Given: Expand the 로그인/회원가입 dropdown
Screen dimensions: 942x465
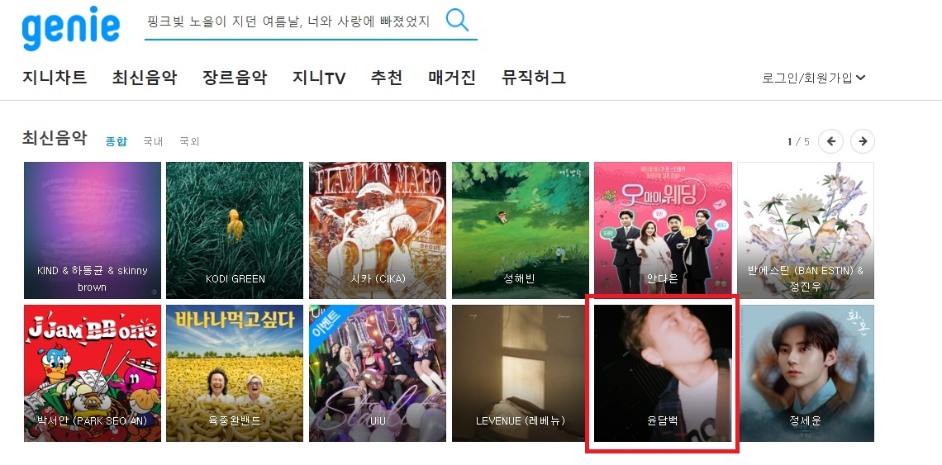Looking at the screenshot, I should (x=813, y=78).
